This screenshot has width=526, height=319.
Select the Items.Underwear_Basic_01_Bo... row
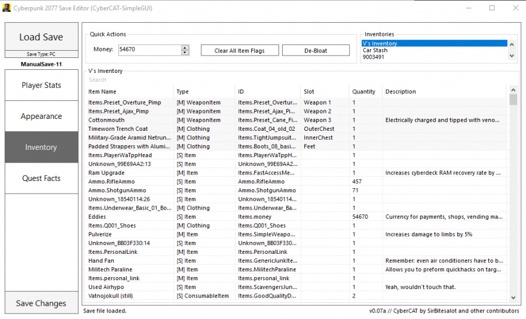297,208
